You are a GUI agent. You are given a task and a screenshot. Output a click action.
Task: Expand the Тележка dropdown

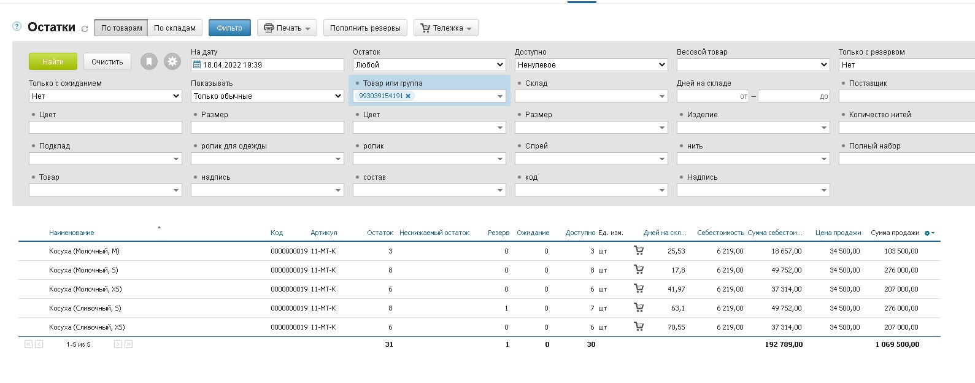pyautogui.click(x=446, y=28)
